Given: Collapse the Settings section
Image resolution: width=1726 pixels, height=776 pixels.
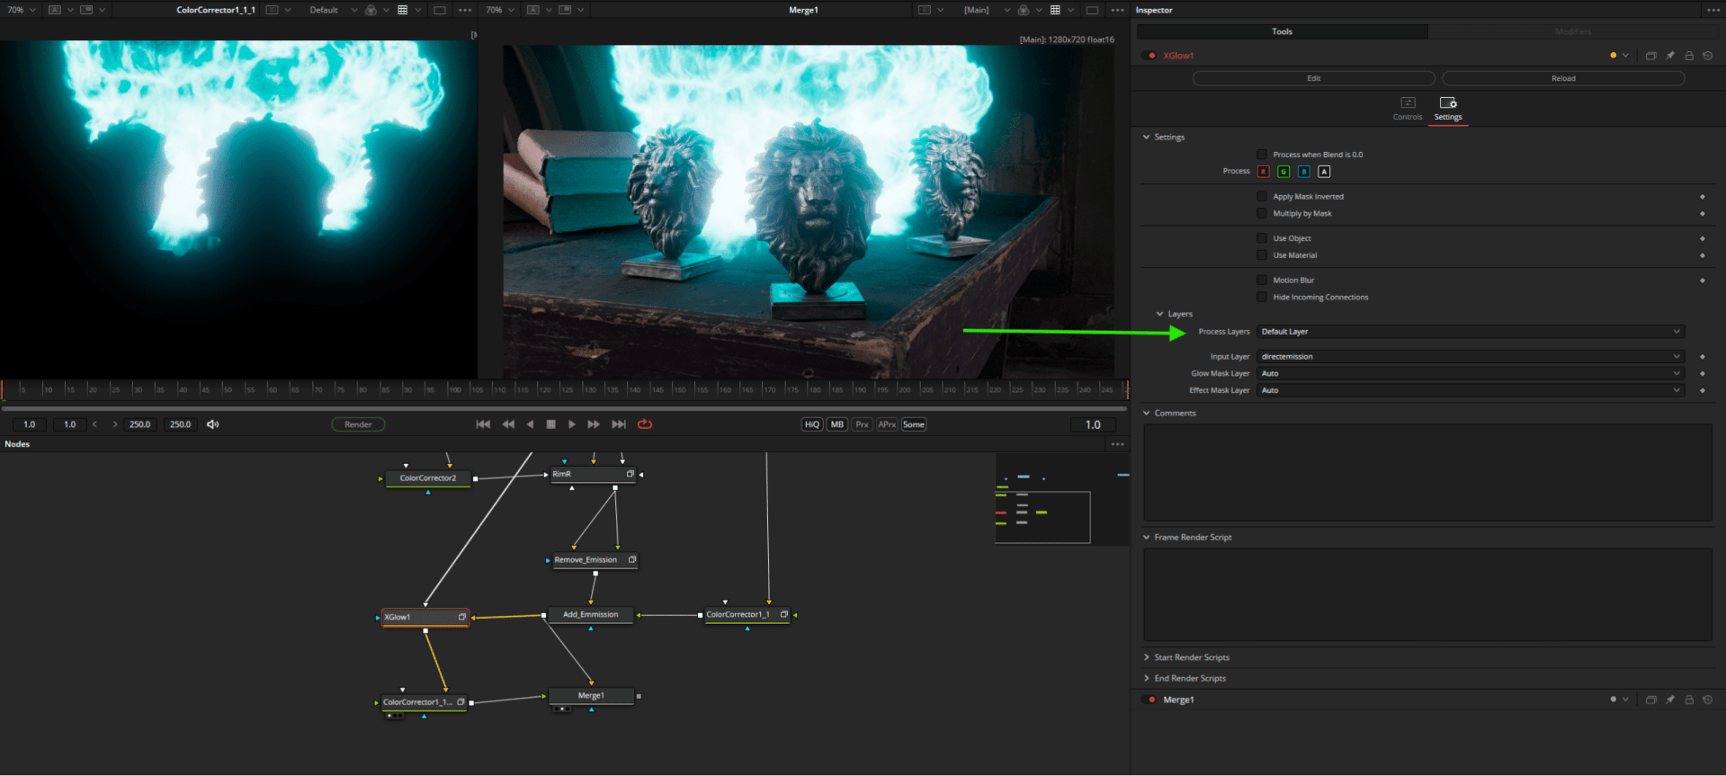Looking at the screenshot, I should (x=1147, y=138).
